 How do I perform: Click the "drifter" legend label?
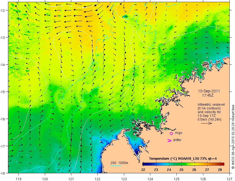point(177,140)
